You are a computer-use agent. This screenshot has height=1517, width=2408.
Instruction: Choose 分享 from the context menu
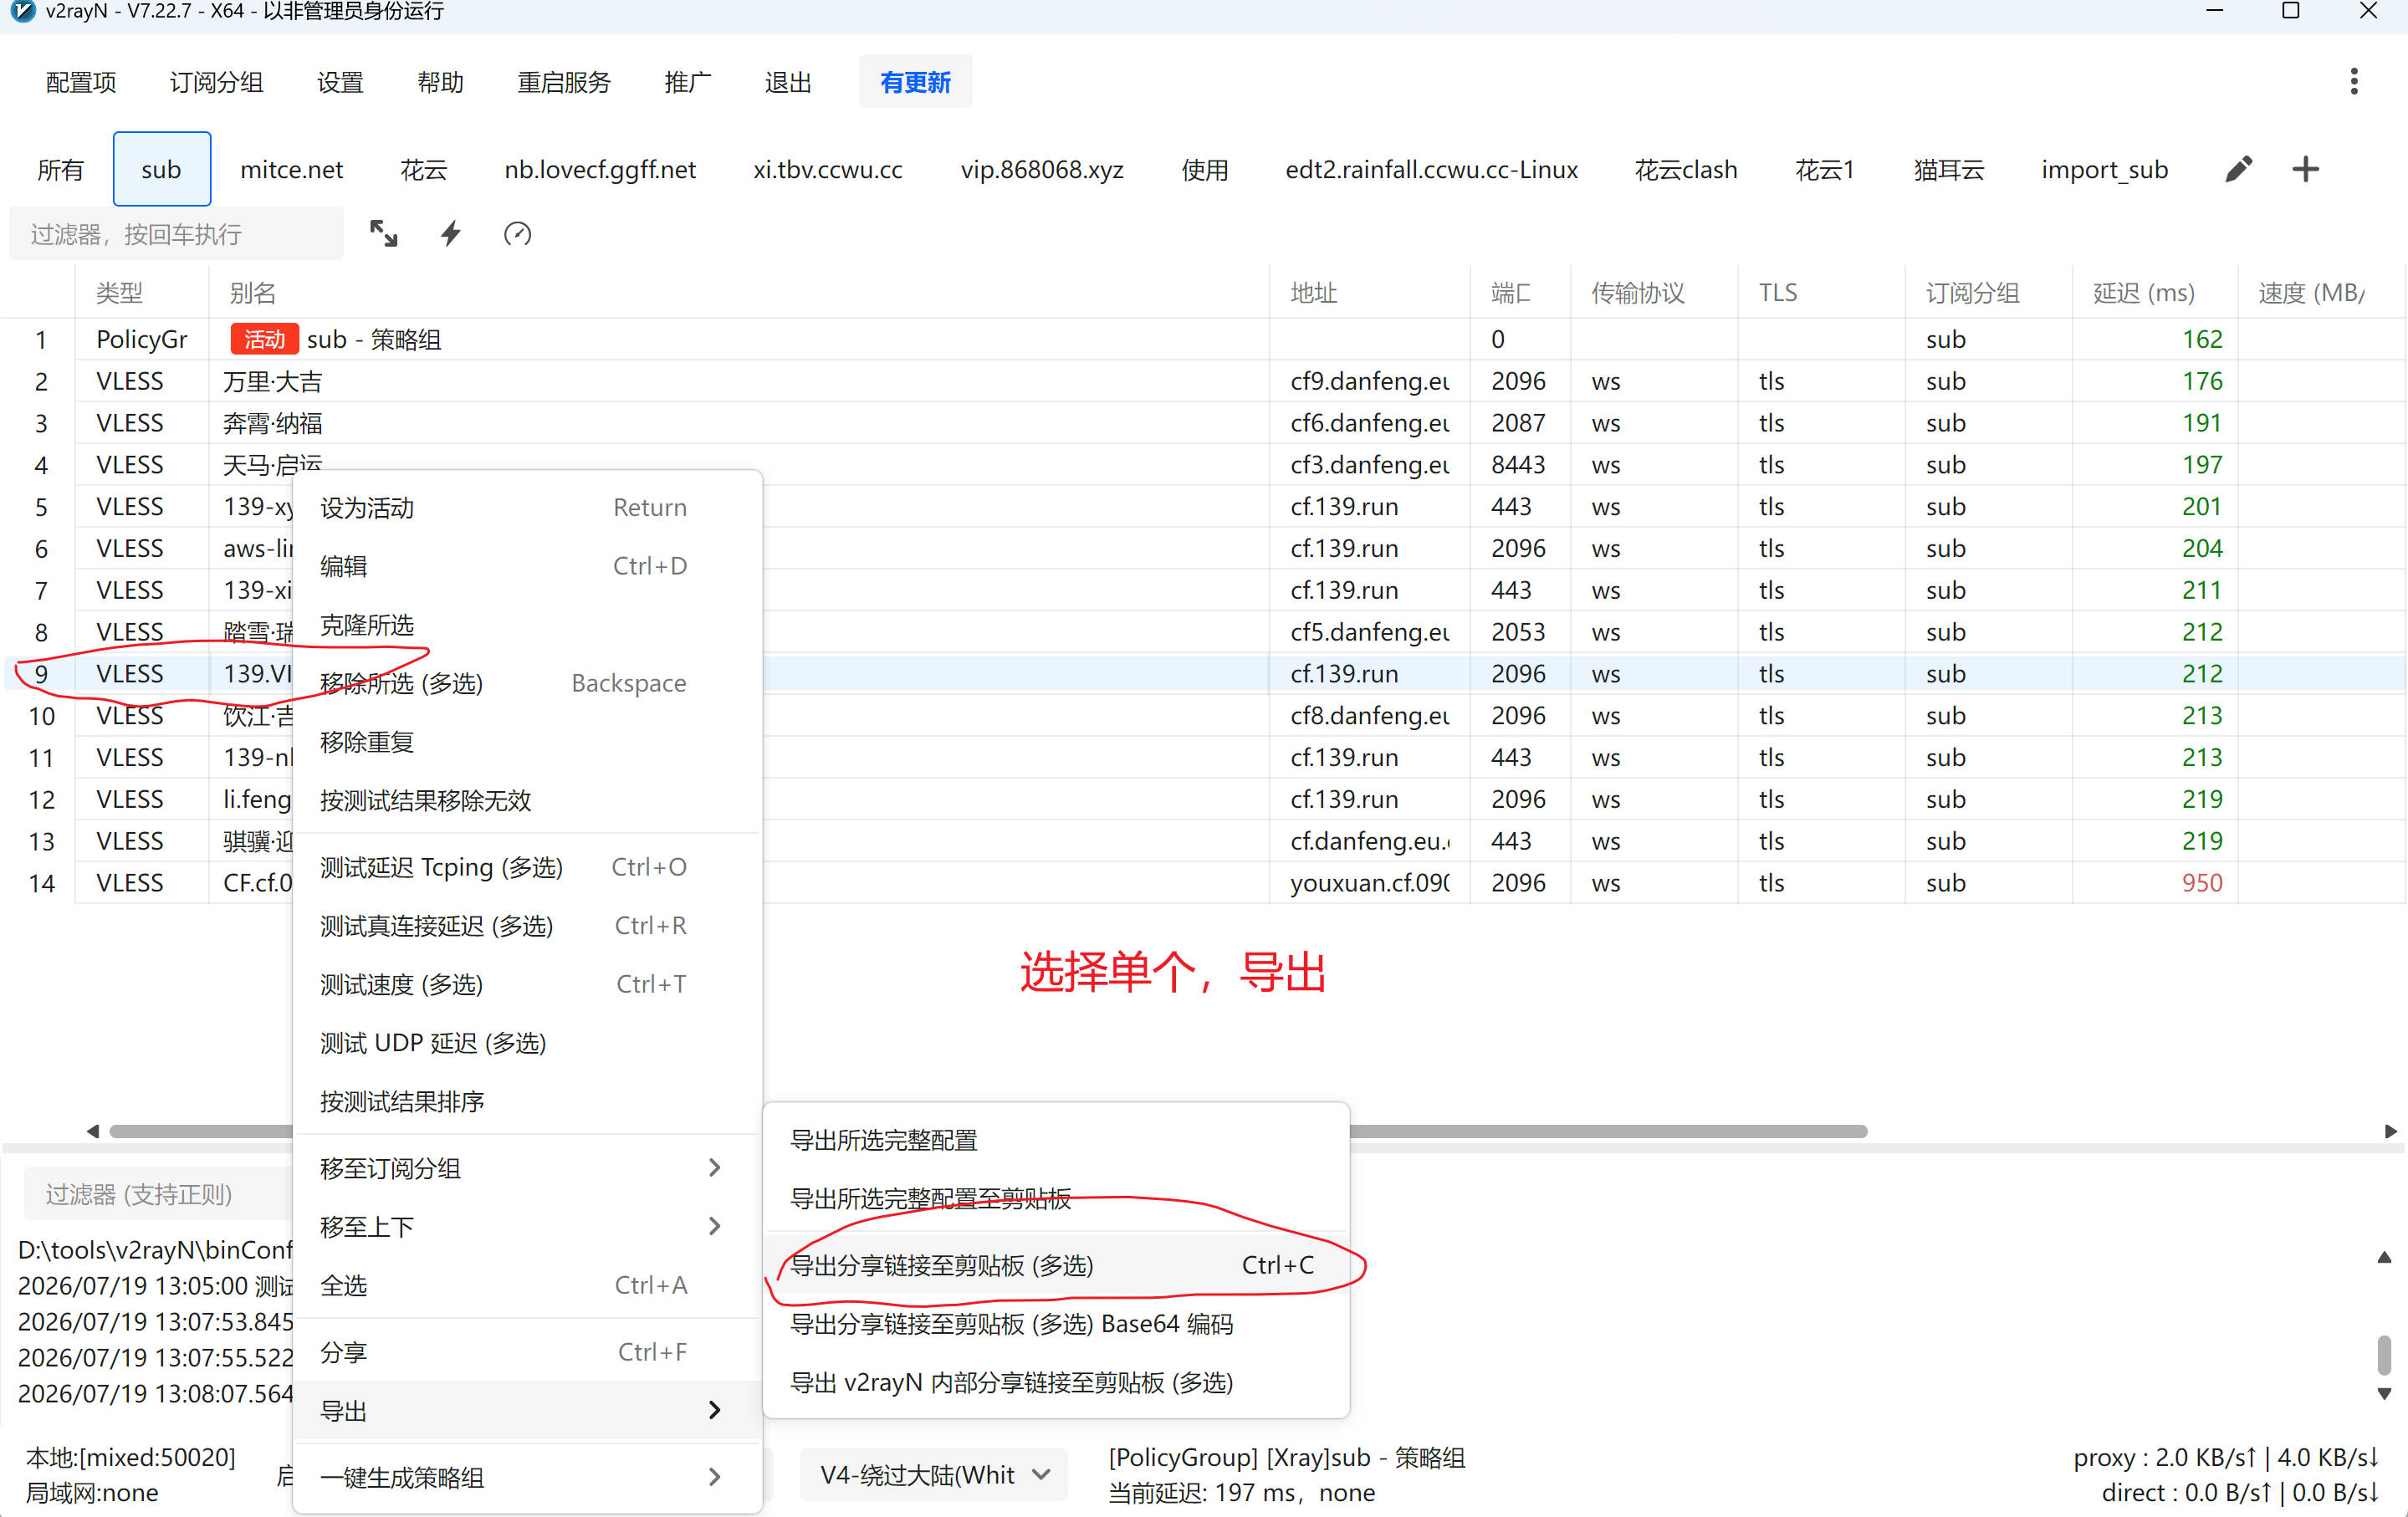[x=527, y=1352]
